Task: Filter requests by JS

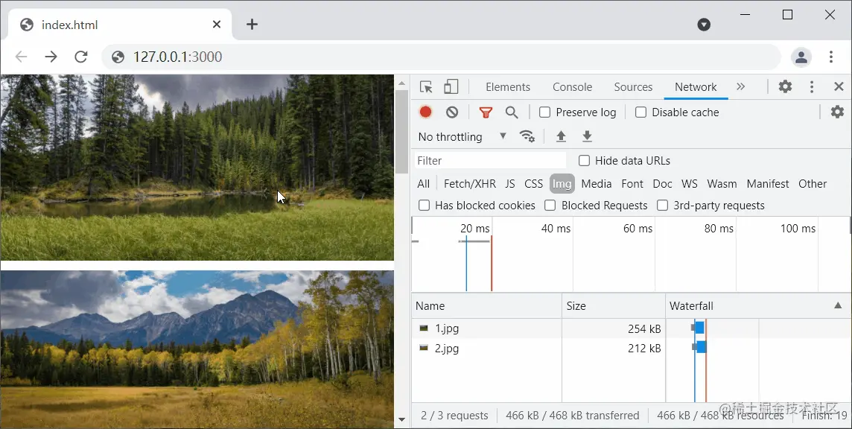Action: point(509,184)
